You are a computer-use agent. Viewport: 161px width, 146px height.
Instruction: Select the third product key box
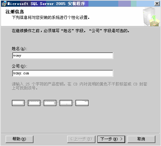(x=50, y=103)
